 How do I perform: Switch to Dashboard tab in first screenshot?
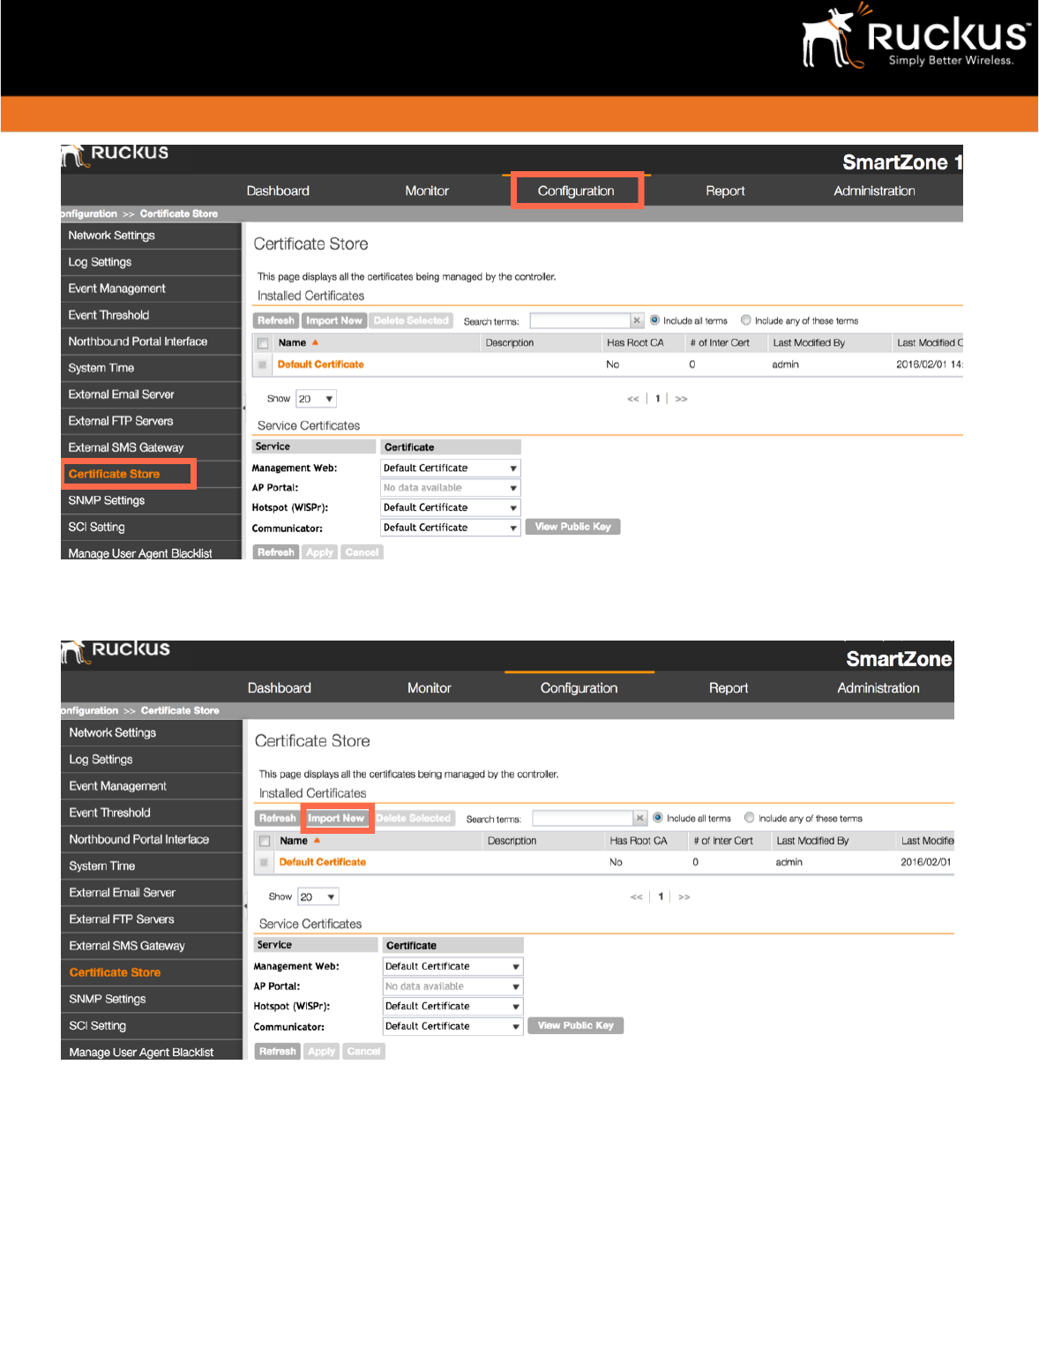(278, 191)
